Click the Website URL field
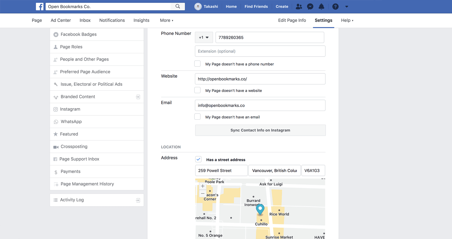The height and width of the screenshot is (239, 452). pyautogui.click(x=260, y=79)
